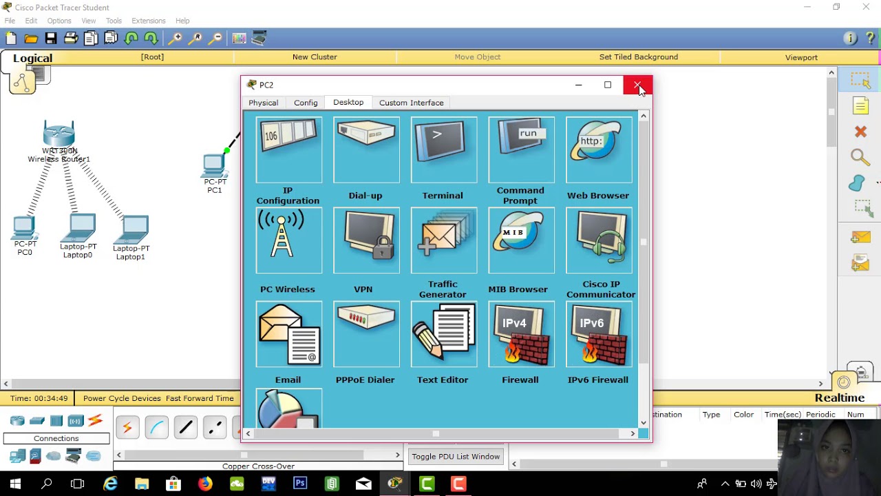Click Set Tiled Background
Screen dimensions: 881x496
639,57
